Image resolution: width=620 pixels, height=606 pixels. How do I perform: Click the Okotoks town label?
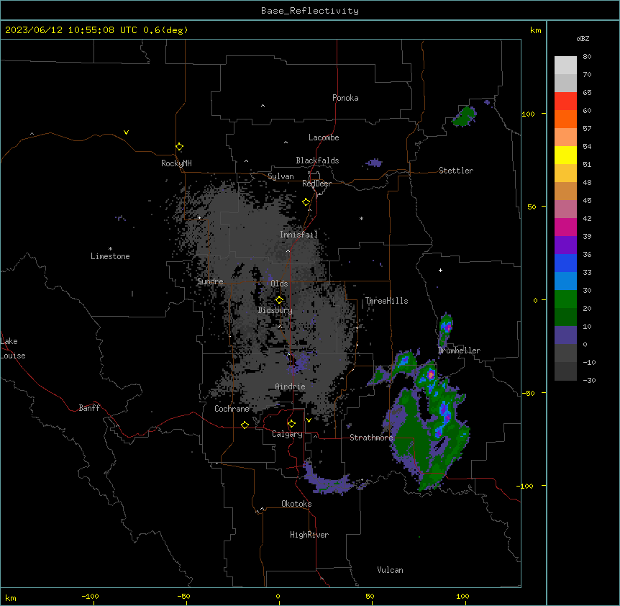coord(296,504)
